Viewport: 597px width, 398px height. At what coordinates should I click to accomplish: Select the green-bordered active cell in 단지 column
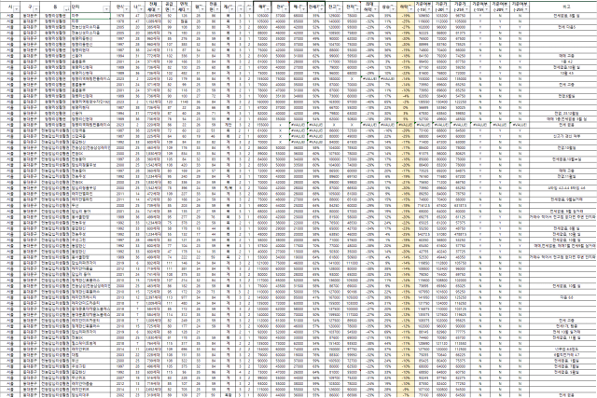point(90,16)
